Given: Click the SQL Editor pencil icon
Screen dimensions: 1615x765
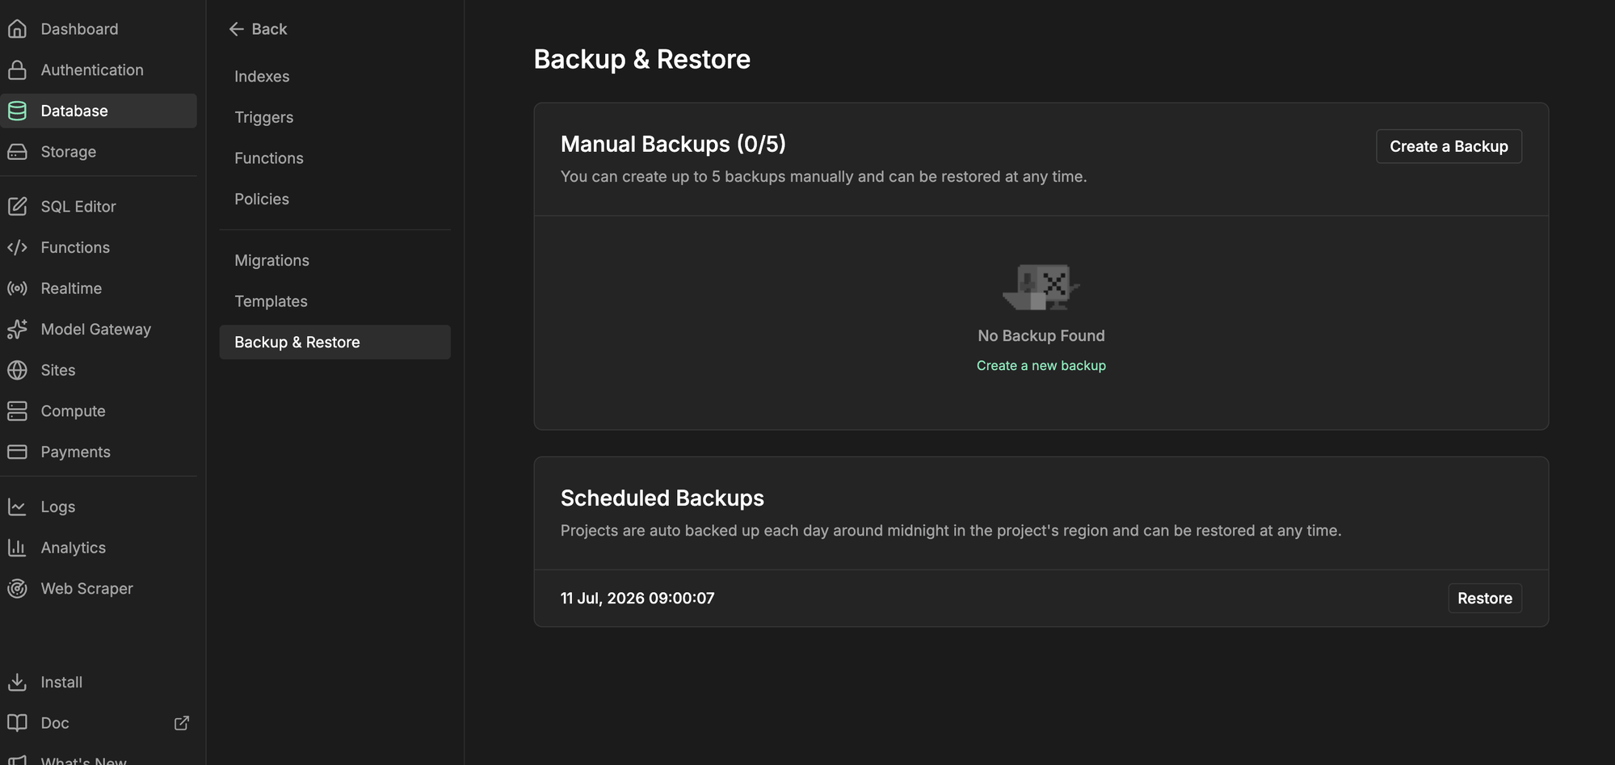Looking at the screenshot, I should (x=17, y=207).
